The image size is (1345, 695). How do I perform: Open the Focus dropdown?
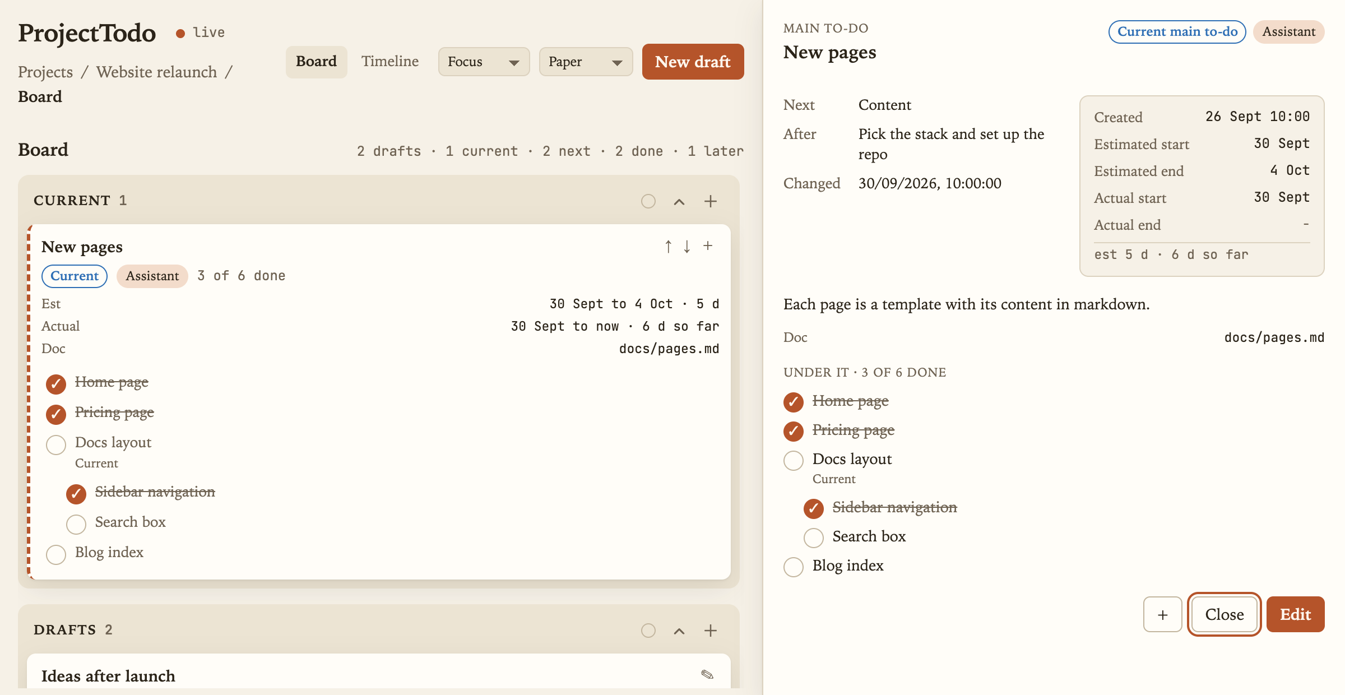pos(484,62)
